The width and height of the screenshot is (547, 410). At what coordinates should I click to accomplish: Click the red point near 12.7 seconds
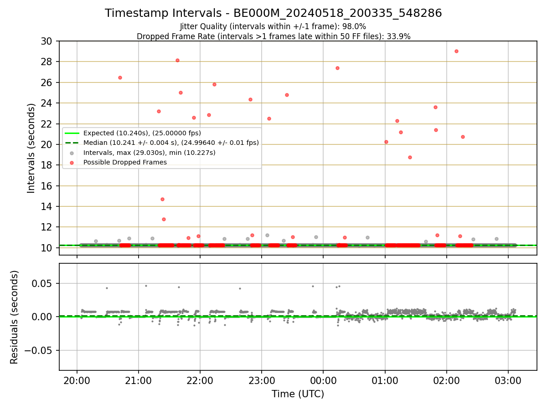coord(164,219)
